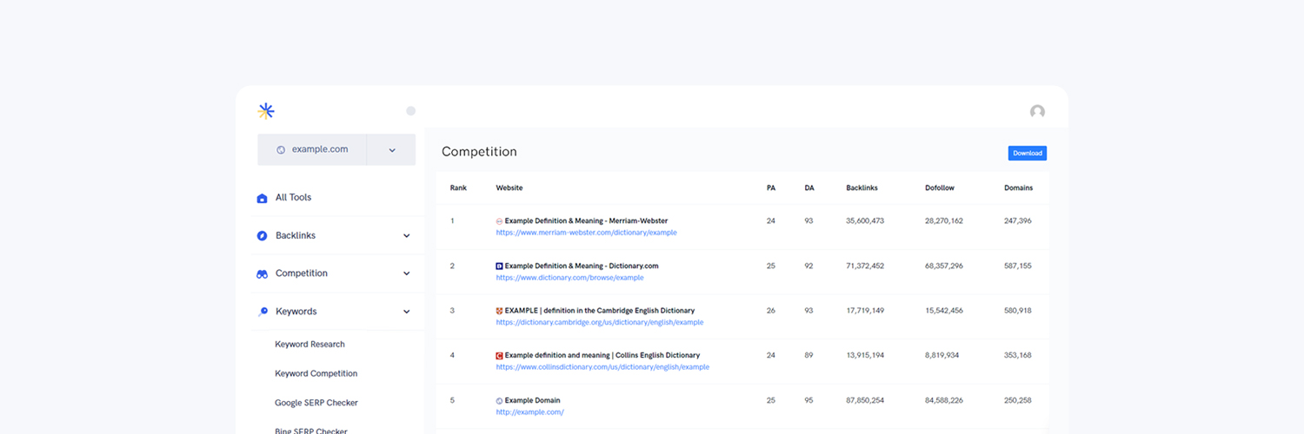This screenshot has width=1304, height=434.
Task: Expand the Competition menu chevron
Action: tap(406, 273)
